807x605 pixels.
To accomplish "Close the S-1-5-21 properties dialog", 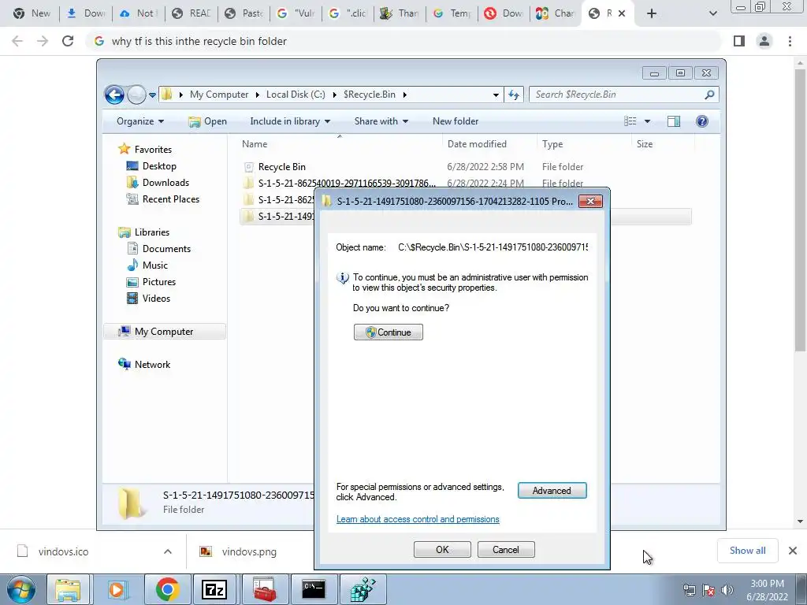I will tap(590, 201).
